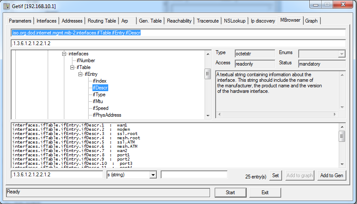The width and height of the screenshot is (357, 204).
Task: Click the bottom OID entry field
Action: pyautogui.click(x=57, y=175)
